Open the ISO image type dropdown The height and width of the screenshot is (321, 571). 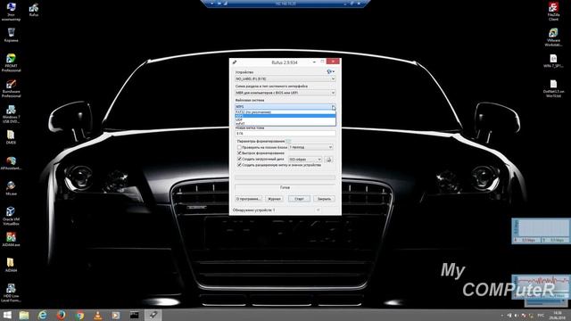(305, 160)
